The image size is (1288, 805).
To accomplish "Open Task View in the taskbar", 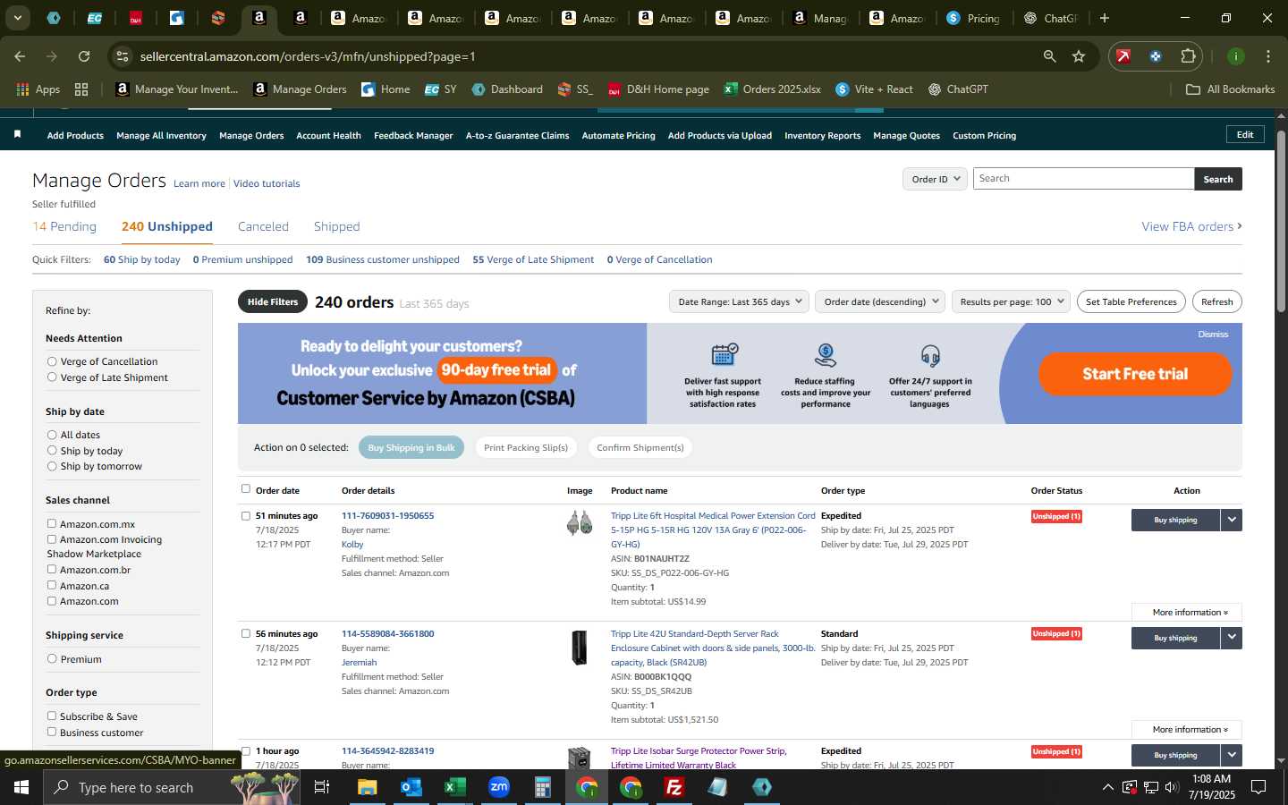I will click(x=322, y=787).
